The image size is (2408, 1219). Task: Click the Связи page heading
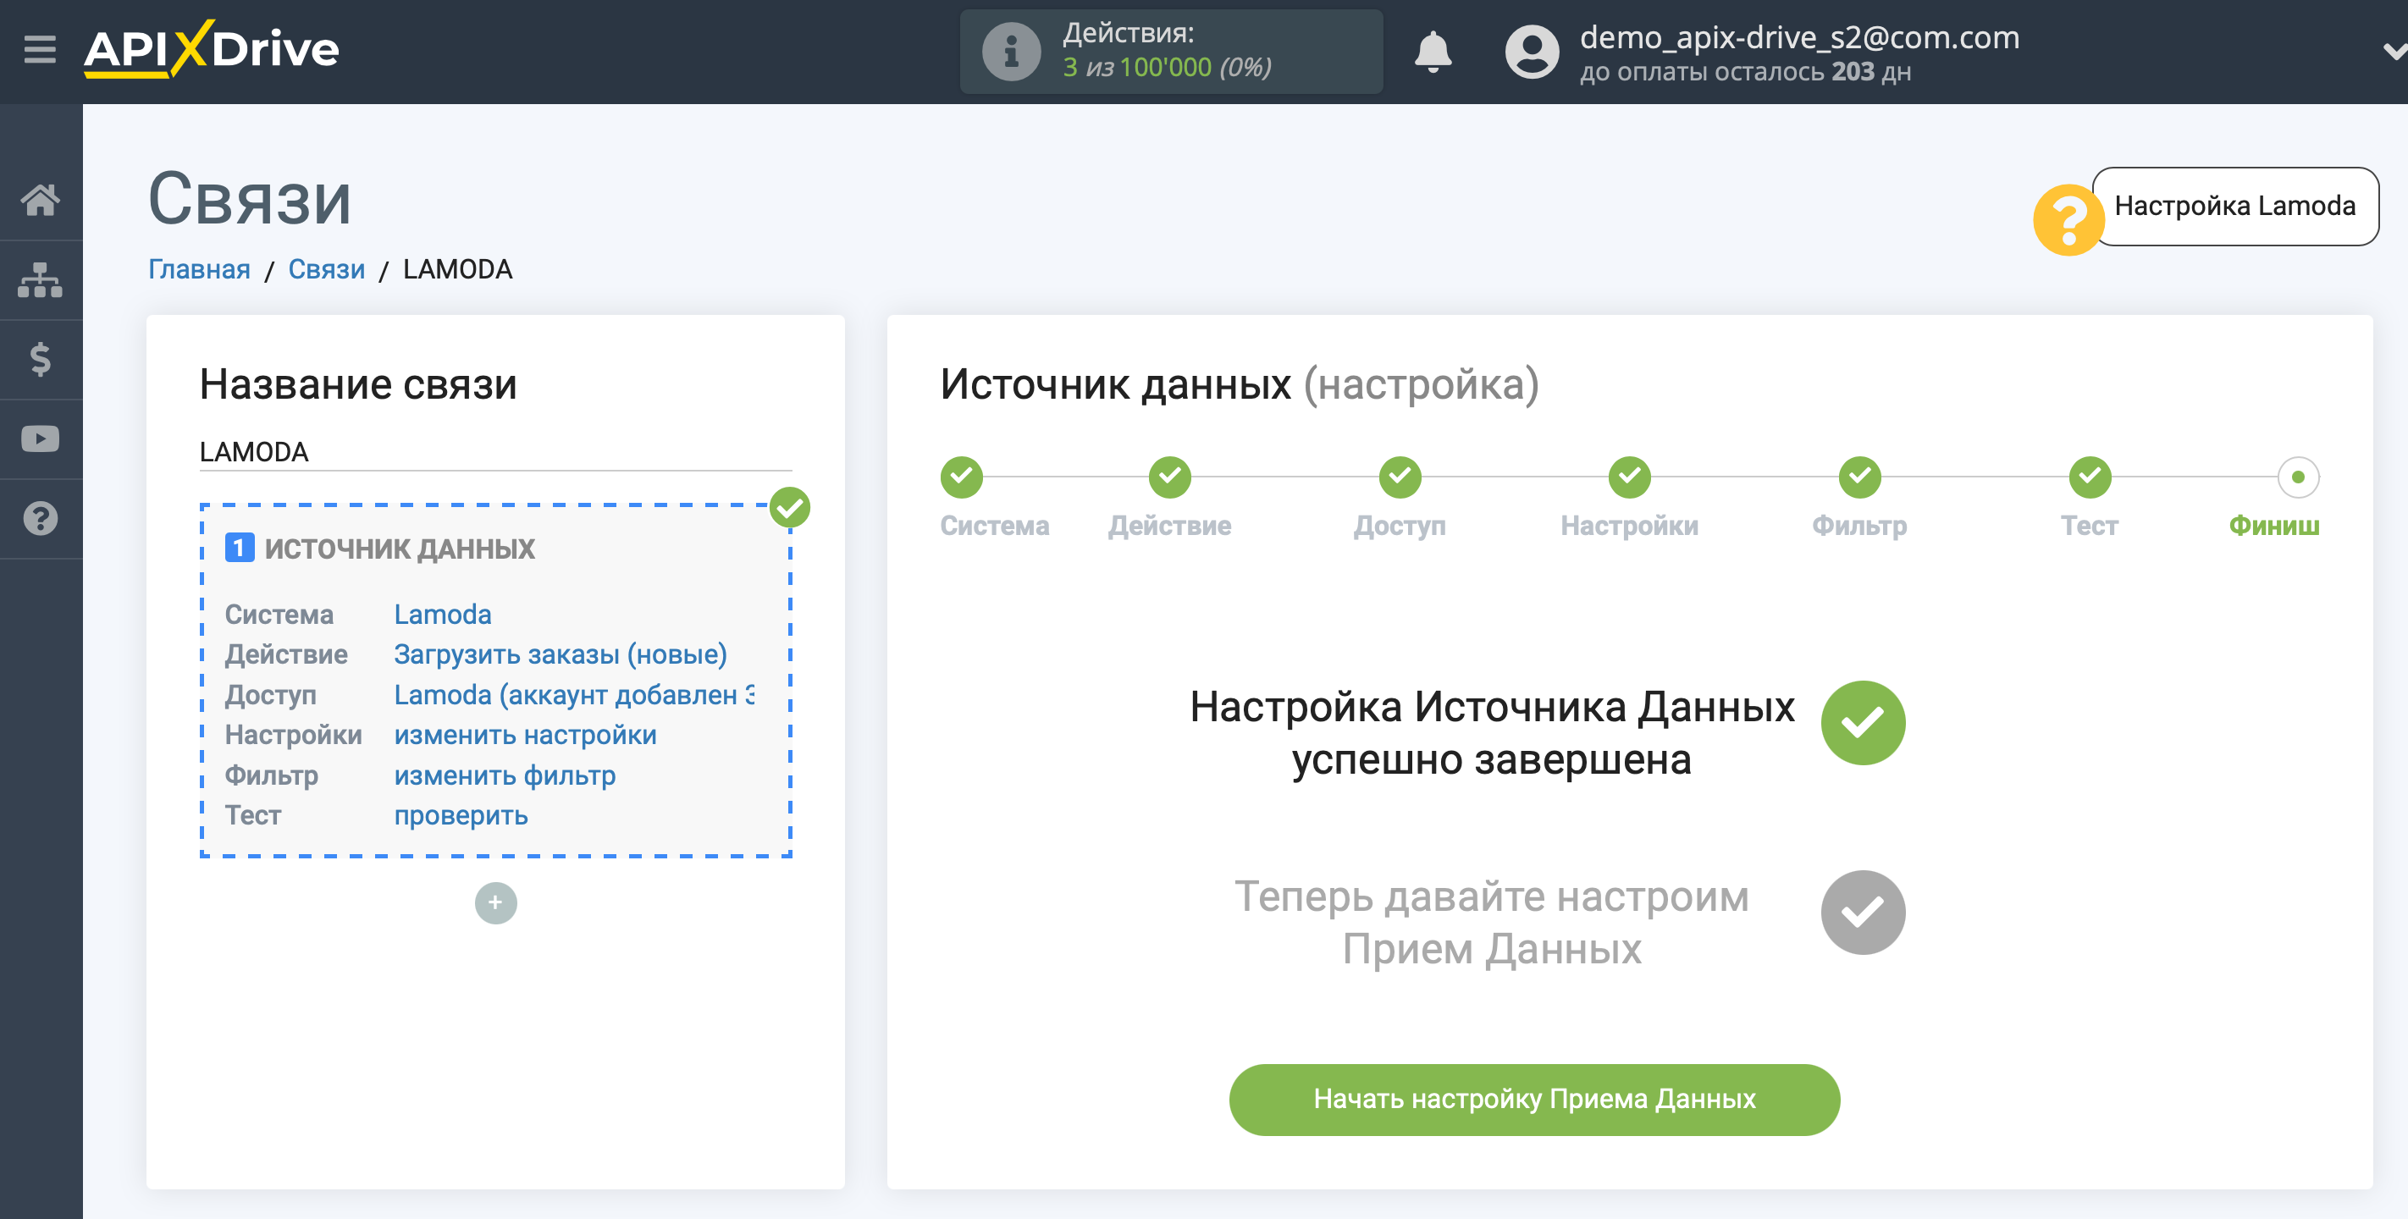(250, 199)
